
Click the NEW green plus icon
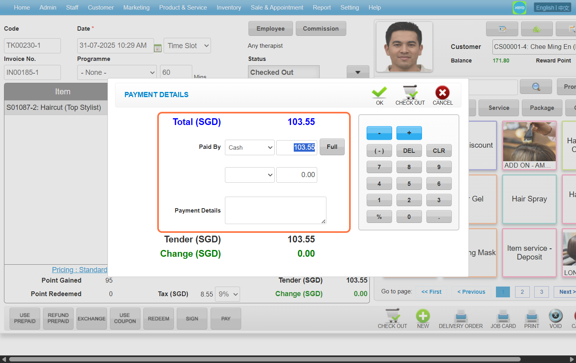pos(423,316)
